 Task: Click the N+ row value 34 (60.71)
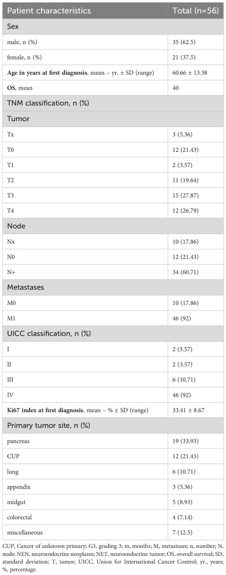coord(186,272)
